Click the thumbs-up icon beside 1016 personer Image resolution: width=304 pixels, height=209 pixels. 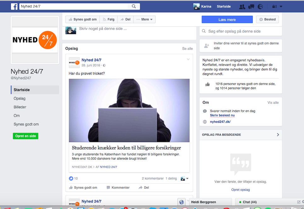point(208,84)
